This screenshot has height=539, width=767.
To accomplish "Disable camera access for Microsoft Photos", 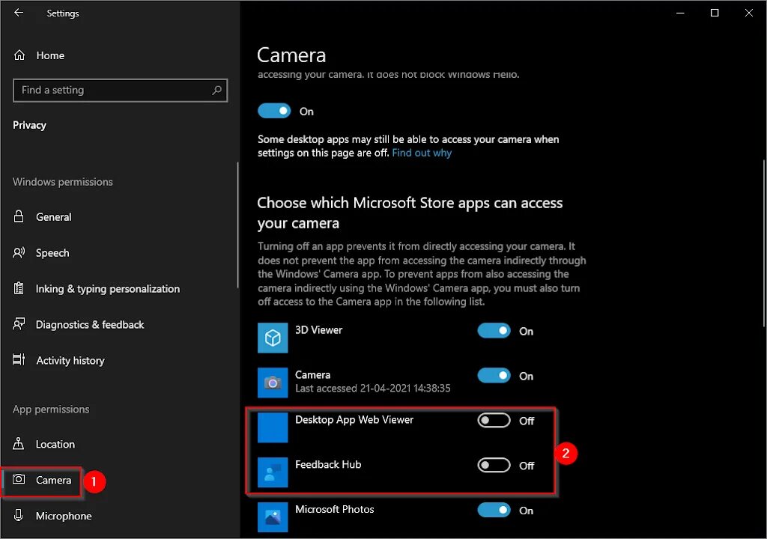I will click(494, 510).
